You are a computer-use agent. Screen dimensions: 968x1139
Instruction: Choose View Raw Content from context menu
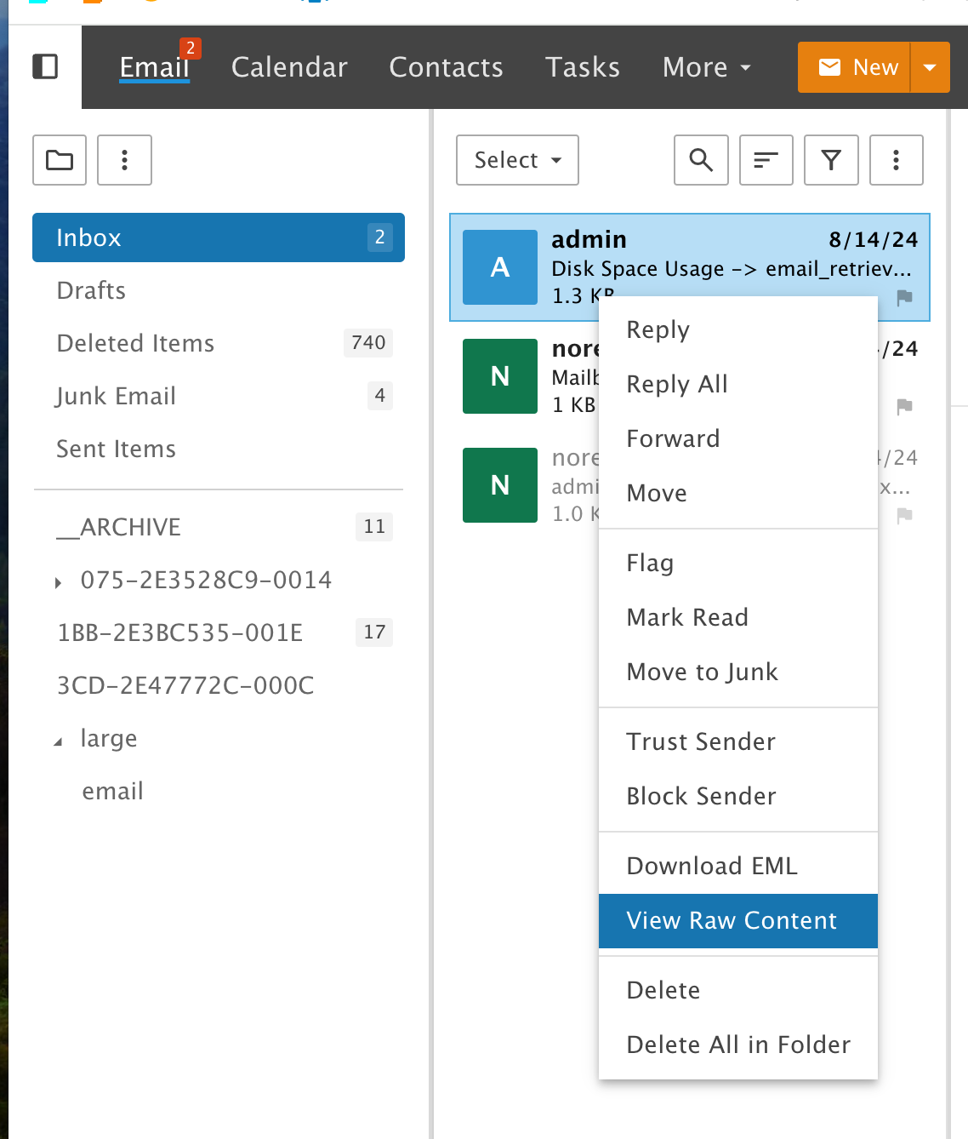tap(732, 920)
